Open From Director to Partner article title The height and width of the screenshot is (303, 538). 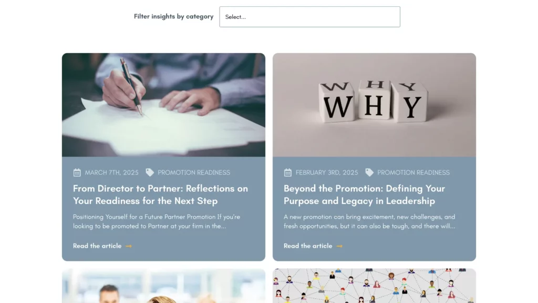[160, 195]
